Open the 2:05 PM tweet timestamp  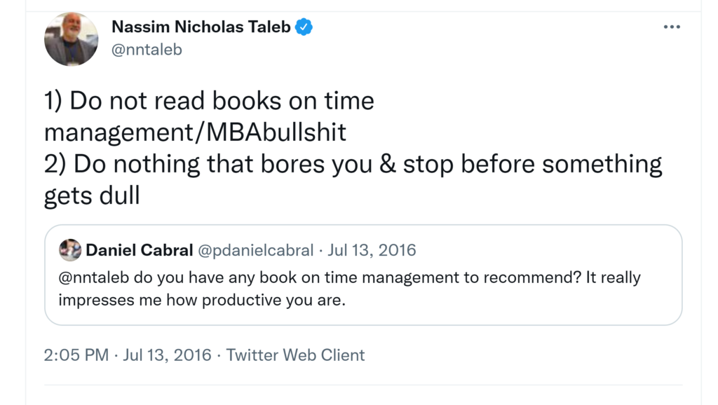tap(76, 355)
